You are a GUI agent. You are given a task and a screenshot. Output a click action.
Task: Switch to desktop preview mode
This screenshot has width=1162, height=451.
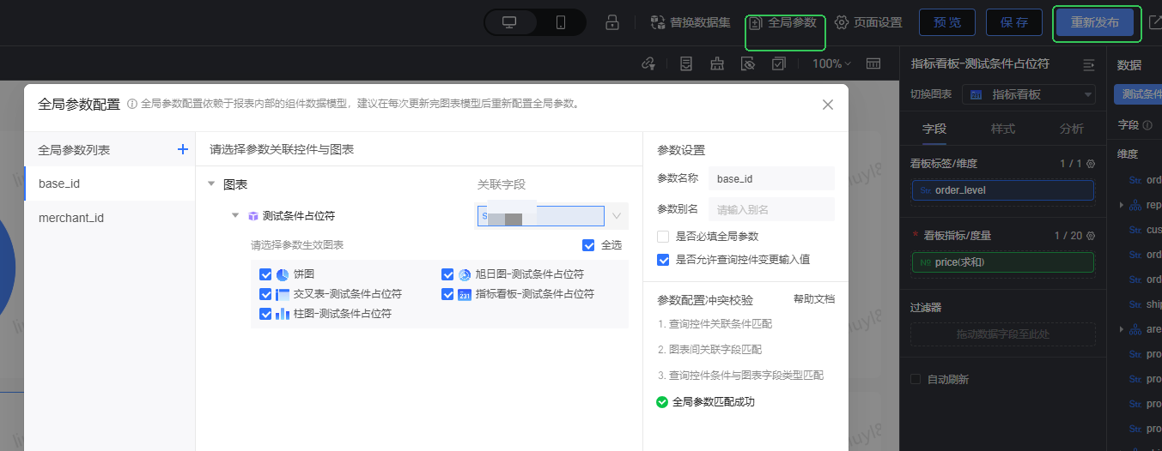tap(509, 22)
